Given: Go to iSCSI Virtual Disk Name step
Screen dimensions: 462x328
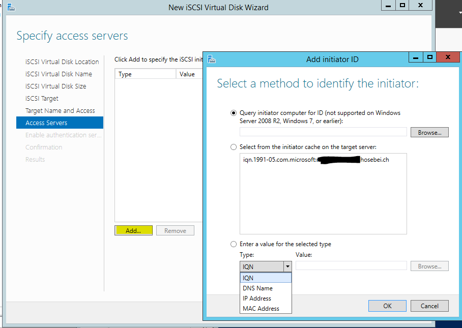Looking at the screenshot, I should tap(59, 74).
